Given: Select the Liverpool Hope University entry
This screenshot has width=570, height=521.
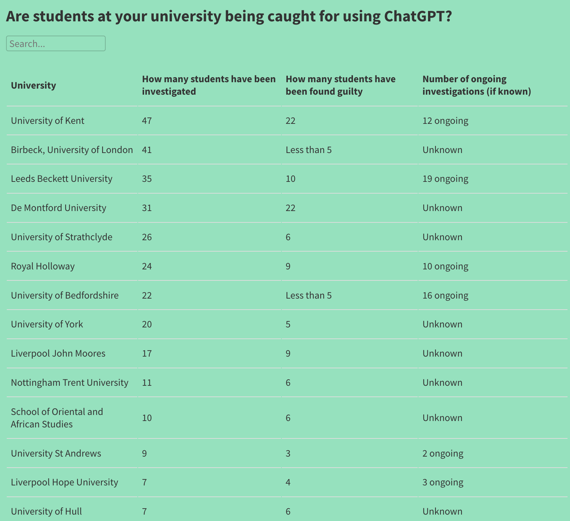Looking at the screenshot, I should (x=64, y=482).
